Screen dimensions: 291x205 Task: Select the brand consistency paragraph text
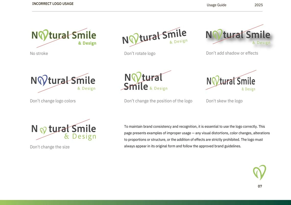pos(197,136)
